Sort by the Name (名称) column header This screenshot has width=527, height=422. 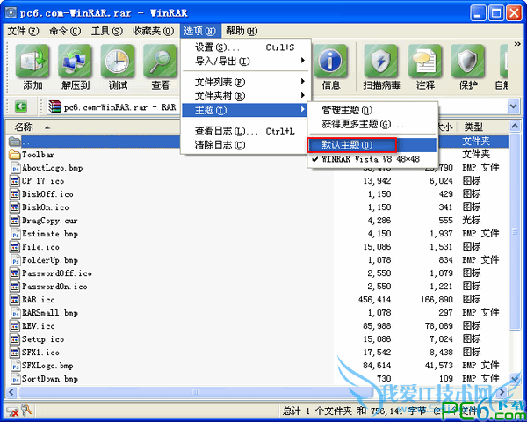coord(24,127)
